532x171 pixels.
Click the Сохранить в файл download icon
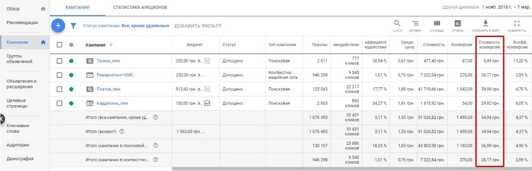pos(485,23)
